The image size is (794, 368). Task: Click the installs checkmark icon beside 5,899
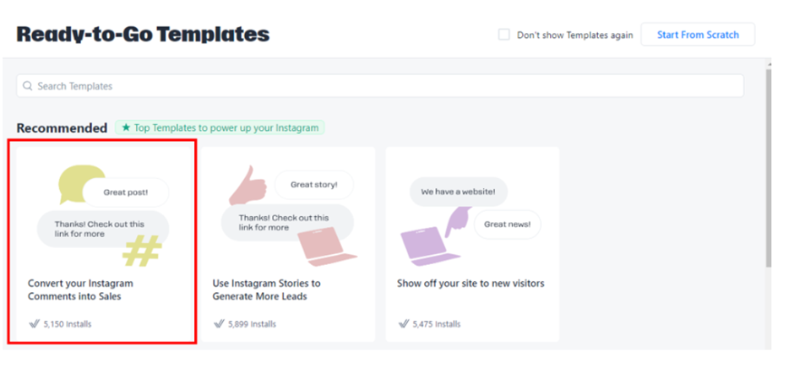click(x=219, y=323)
